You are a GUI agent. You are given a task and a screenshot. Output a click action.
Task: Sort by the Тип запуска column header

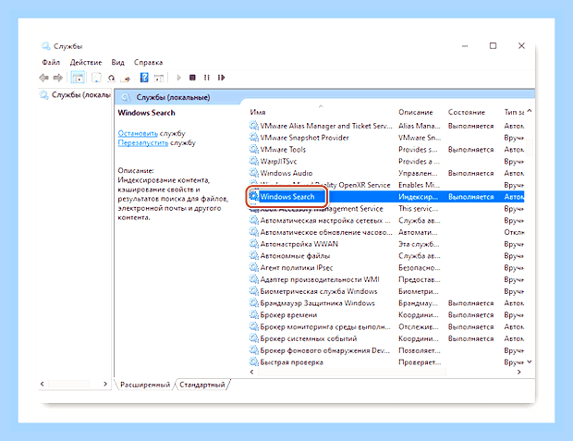tap(514, 112)
